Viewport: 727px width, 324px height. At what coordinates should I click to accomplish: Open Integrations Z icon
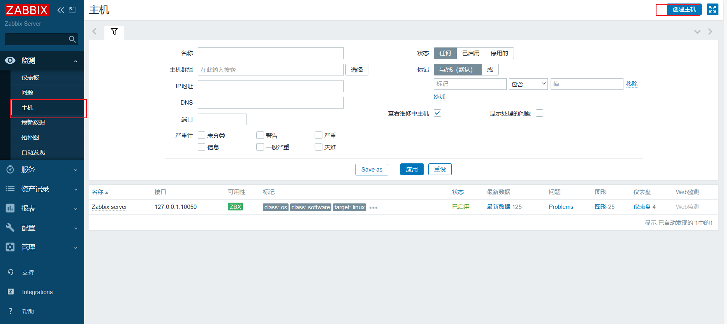(x=11, y=292)
